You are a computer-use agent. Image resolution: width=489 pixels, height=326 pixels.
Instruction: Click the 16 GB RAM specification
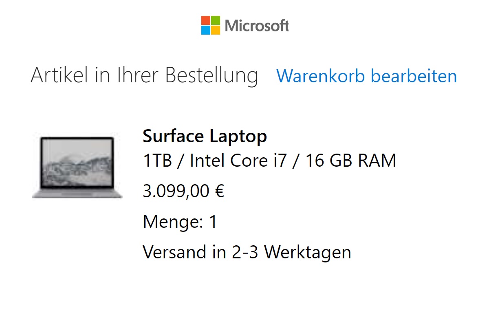tap(350, 161)
